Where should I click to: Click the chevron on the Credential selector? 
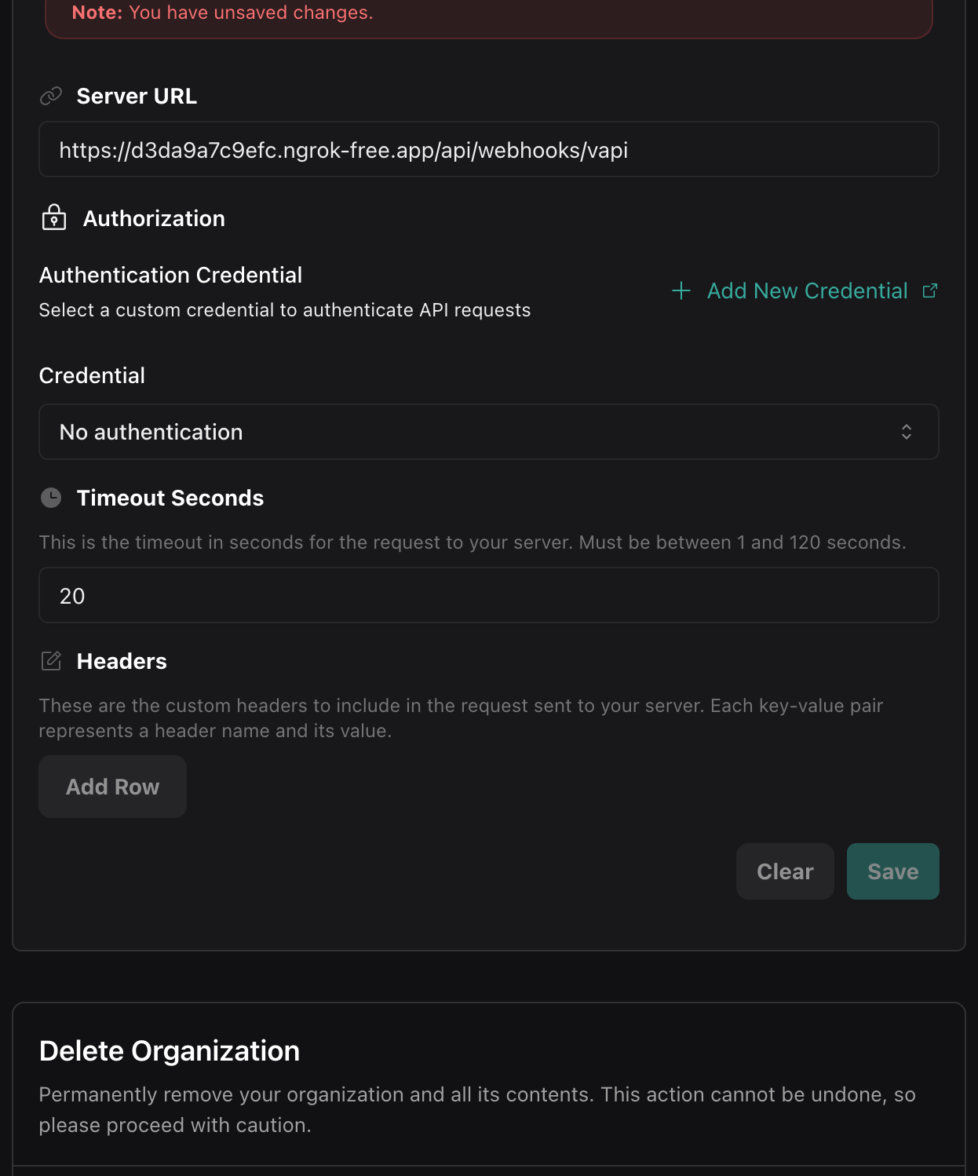906,432
